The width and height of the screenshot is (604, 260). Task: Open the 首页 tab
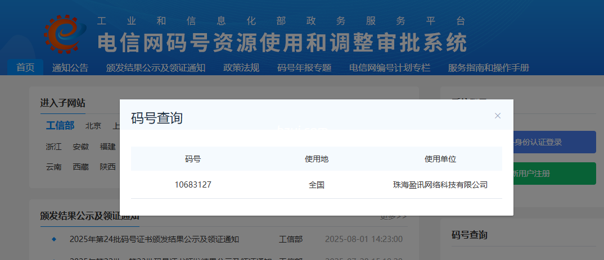25,68
